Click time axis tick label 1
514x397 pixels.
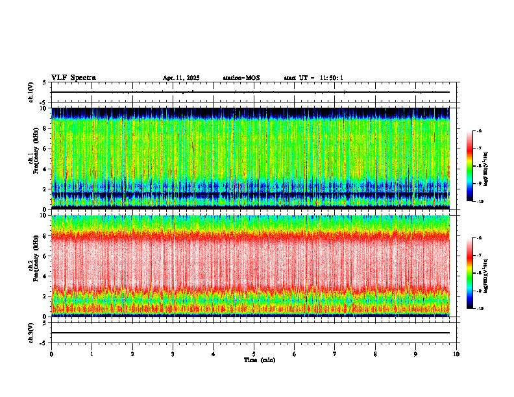[92, 354]
